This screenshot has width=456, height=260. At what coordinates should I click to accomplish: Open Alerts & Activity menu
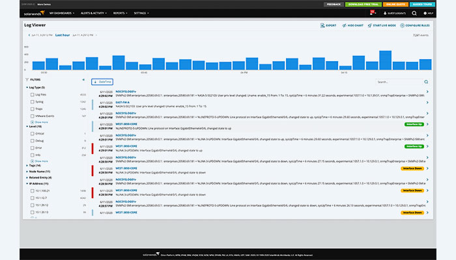[94, 13]
